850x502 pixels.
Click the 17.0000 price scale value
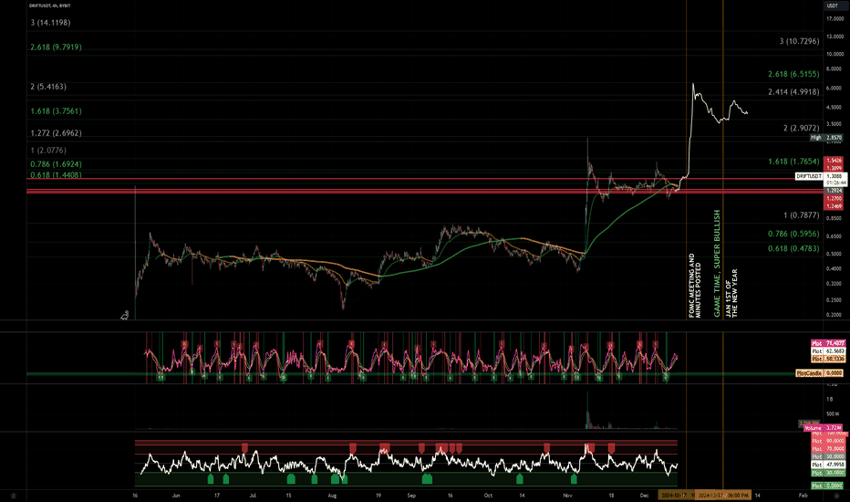click(834, 19)
